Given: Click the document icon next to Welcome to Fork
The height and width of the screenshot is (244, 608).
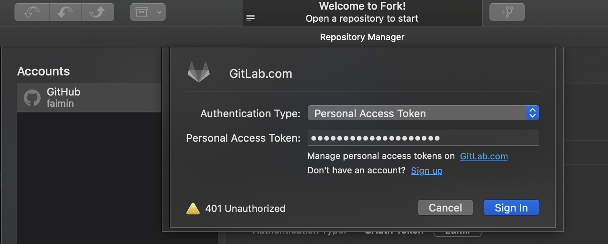Looking at the screenshot, I should pos(251,17).
